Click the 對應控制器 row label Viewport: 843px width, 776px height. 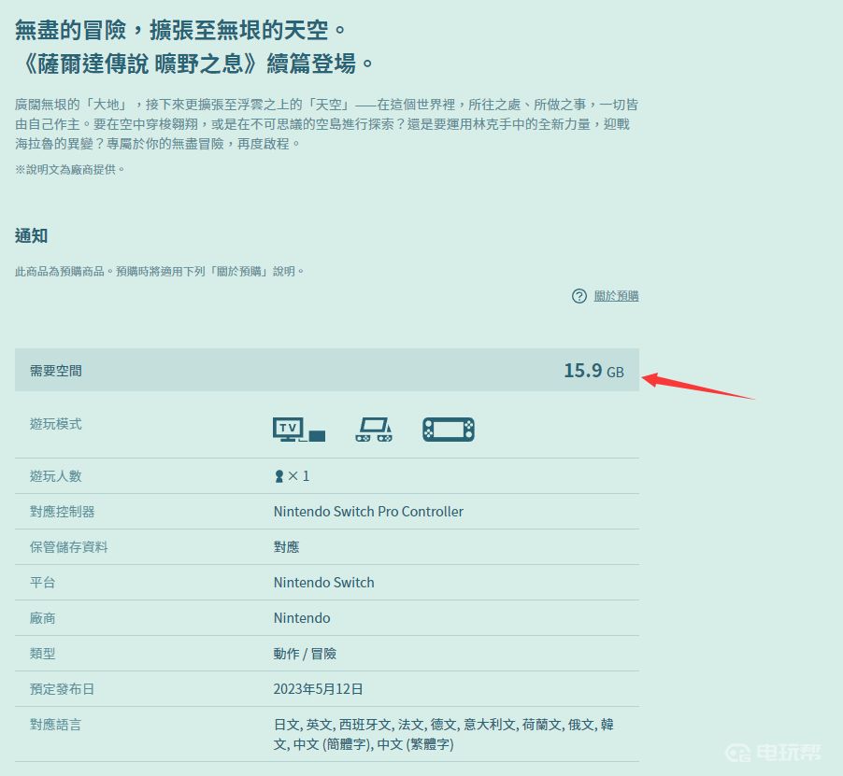(63, 512)
